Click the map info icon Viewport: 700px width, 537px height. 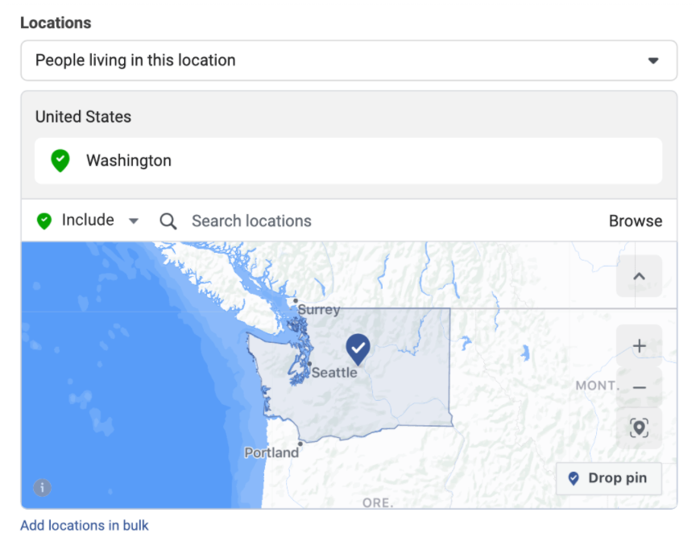(x=43, y=488)
